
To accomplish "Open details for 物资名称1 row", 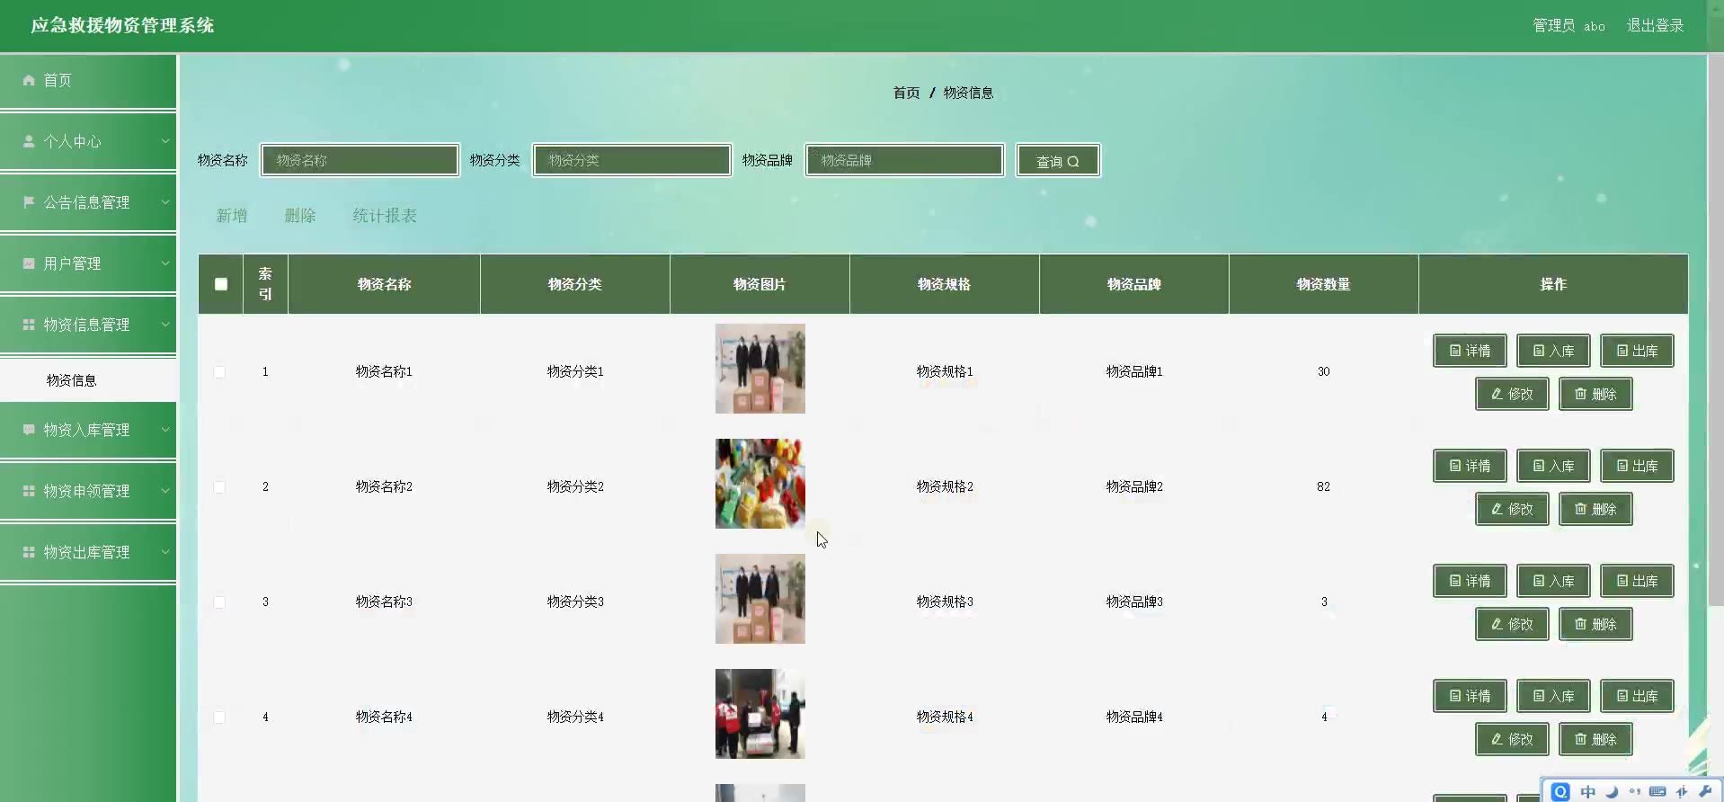I will [x=1470, y=351].
